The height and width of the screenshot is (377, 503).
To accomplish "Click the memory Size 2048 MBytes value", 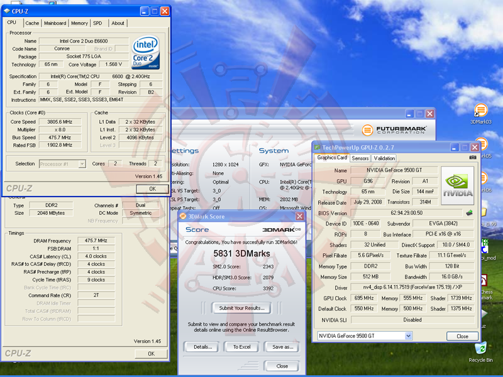I will 51,213.
